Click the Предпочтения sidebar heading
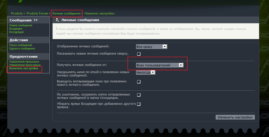Viewport: 269px width, 137px height. click(24, 57)
